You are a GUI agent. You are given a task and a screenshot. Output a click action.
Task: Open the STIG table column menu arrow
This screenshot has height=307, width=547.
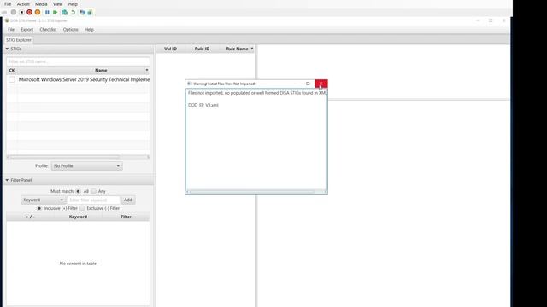click(147, 70)
